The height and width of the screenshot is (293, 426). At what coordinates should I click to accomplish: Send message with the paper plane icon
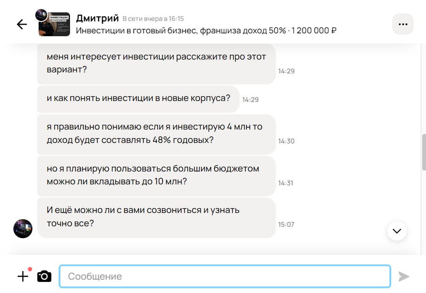point(404,276)
